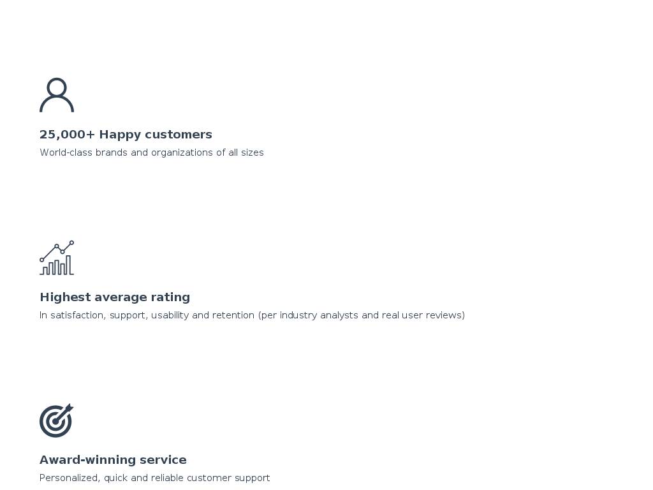Click the phrase "real user reviews"
Image resolution: width=653 pixels, height=490 pixels.
[x=423, y=315]
